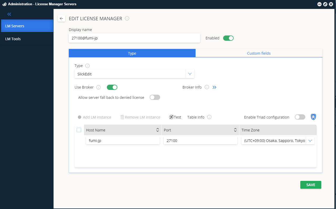
Task: Disable the Enabled toggle
Action: (x=228, y=38)
